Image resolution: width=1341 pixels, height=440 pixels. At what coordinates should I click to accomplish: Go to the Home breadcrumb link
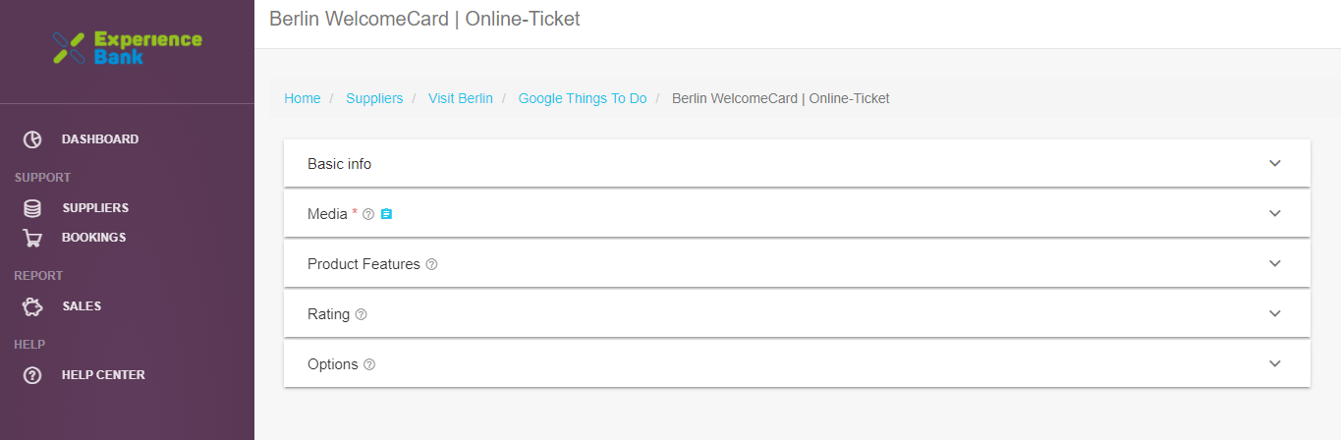(303, 98)
